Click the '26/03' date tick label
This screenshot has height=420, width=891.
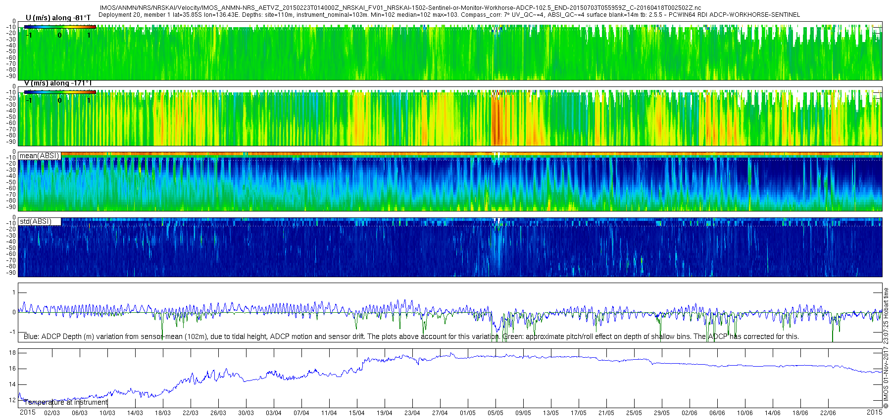tap(218, 413)
